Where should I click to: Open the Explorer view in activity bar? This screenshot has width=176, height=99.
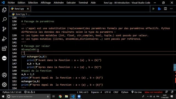(x=4, y=10)
